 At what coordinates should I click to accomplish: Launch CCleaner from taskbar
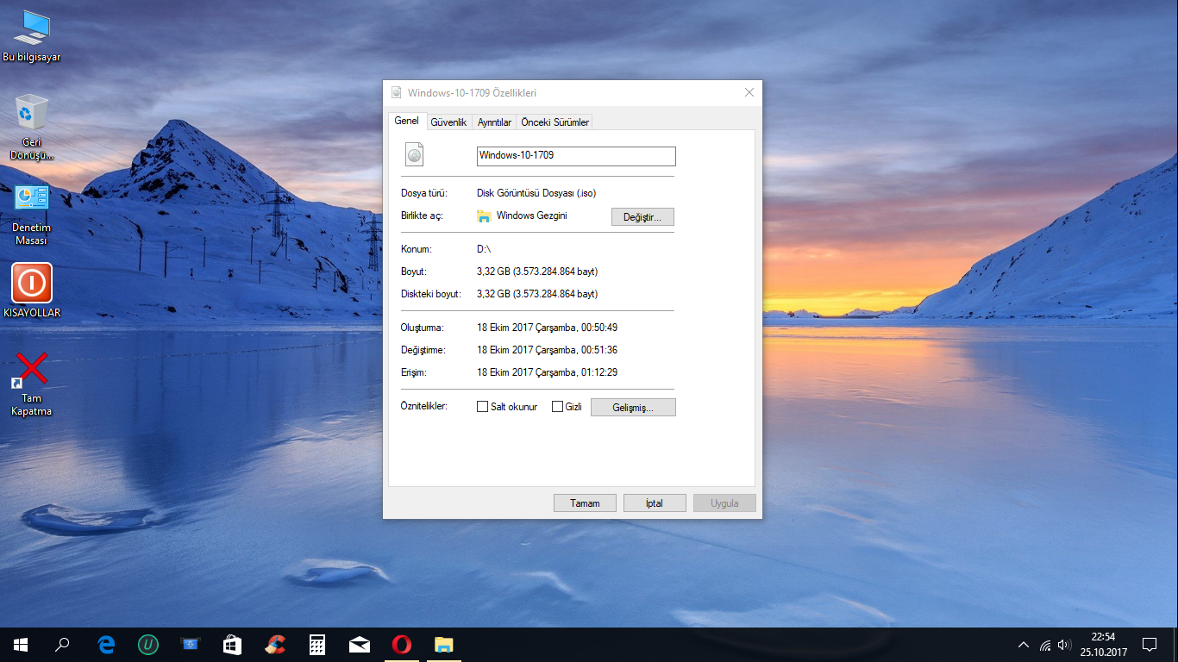(x=275, y=644)
